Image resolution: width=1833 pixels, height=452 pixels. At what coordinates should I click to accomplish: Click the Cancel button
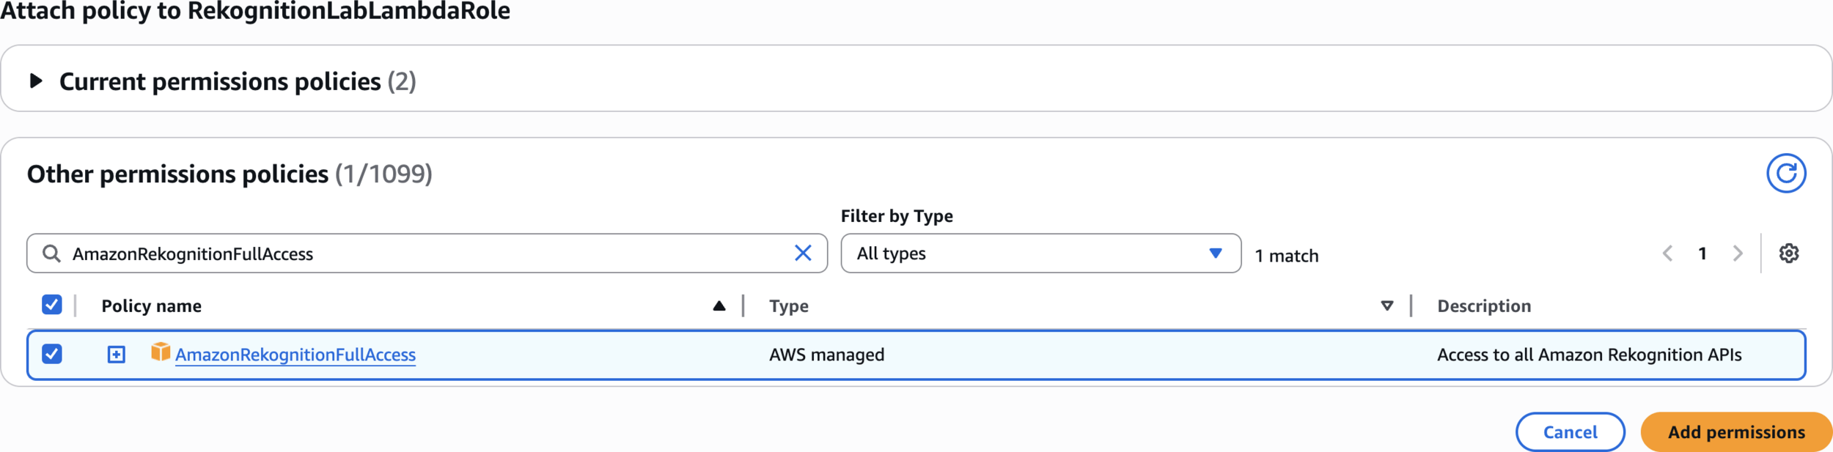pyautogui.click(x=1570, y=432)
